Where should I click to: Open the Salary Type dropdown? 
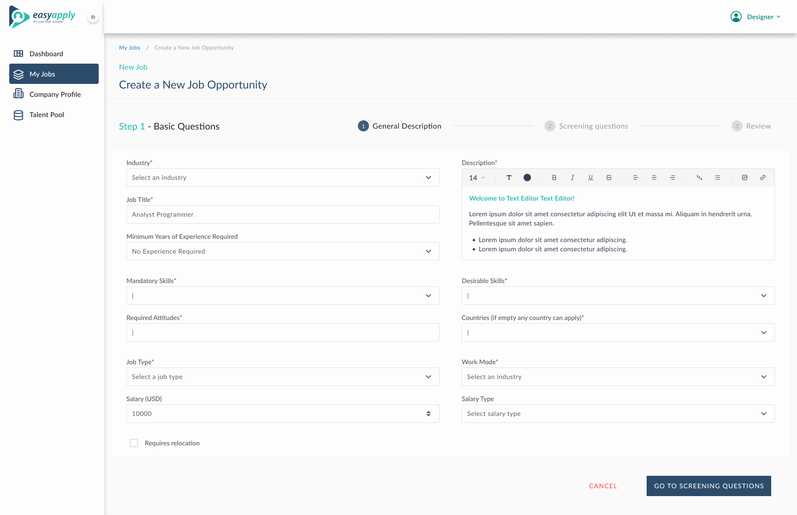pyautogui.click(x=618, y=414)
